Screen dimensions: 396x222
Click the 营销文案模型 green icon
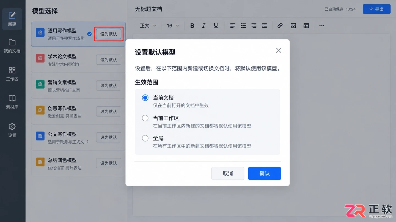click(40, 84)
